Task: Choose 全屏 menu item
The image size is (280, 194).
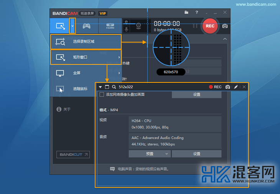Action: coord(86,73)
